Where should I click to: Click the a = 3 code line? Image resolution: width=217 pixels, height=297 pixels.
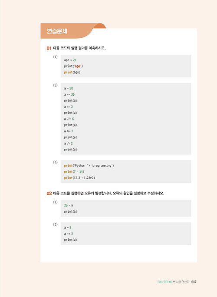pyautogui.click(x=67, y=227)
